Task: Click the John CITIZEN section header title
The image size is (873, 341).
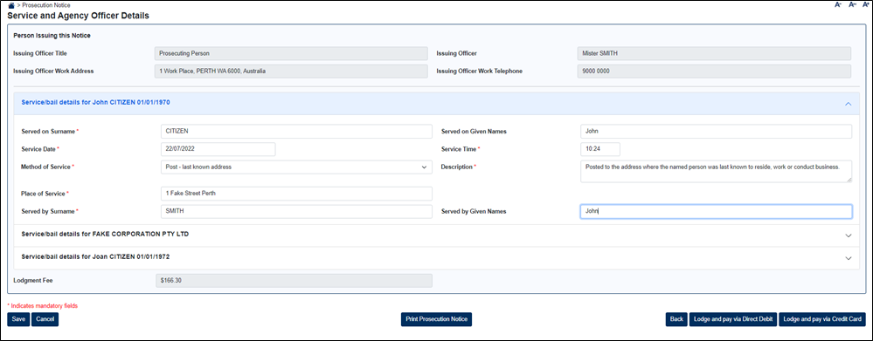Action: (x=95, y=103)
